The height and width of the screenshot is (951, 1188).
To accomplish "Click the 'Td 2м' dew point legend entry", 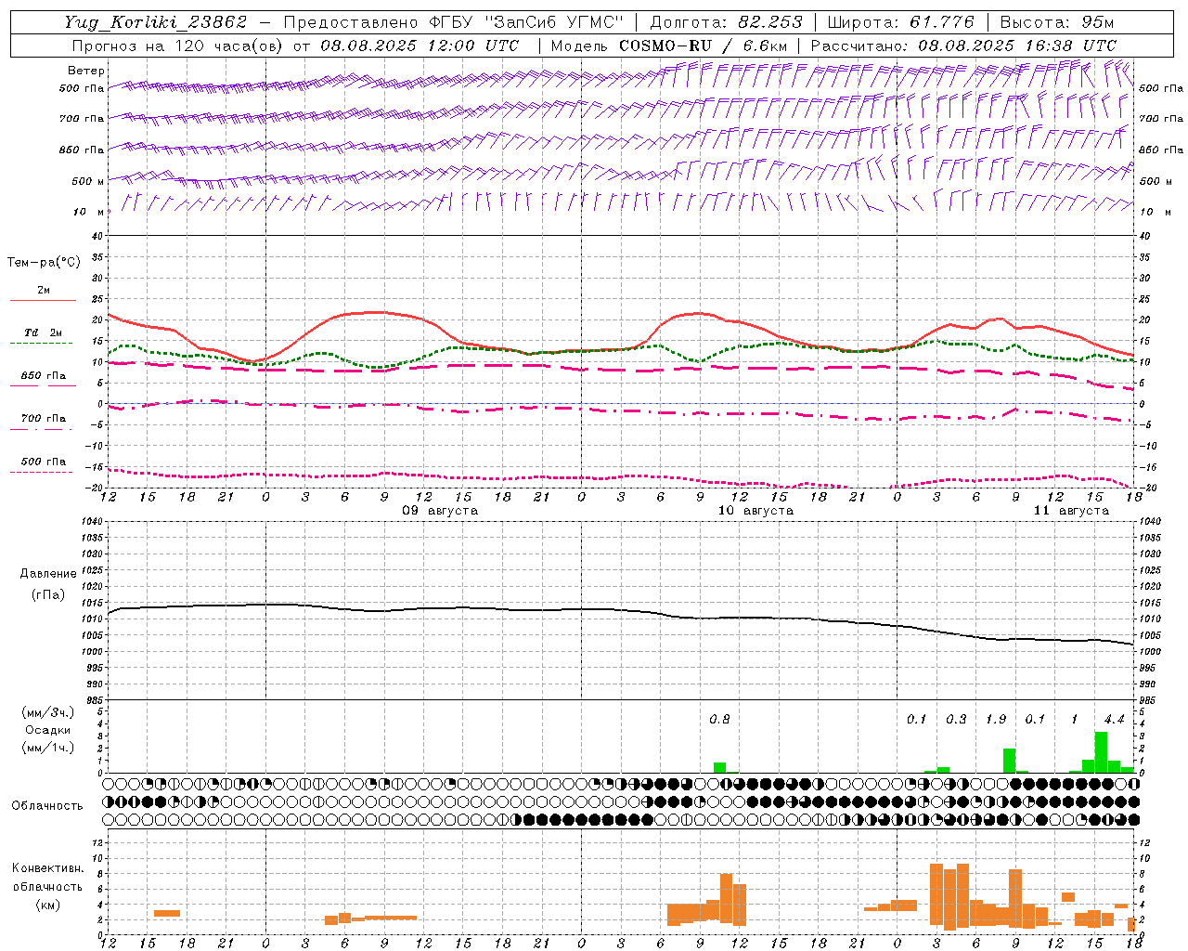I will click(x=43, y=332).
